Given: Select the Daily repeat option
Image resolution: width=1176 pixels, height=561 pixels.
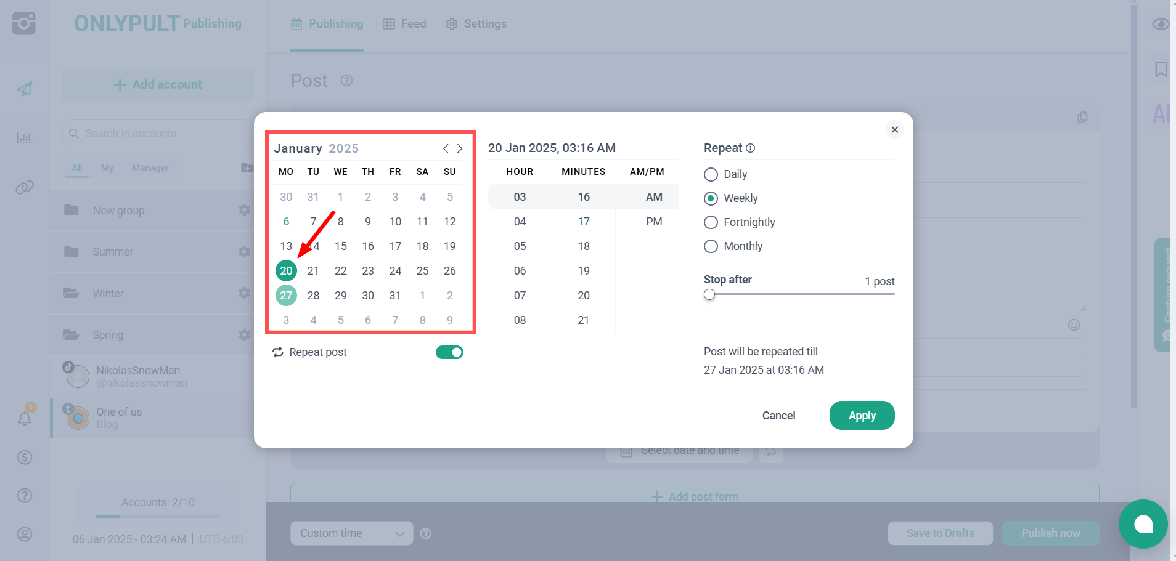Looking at the screenshot, I should tap(711, 174).
